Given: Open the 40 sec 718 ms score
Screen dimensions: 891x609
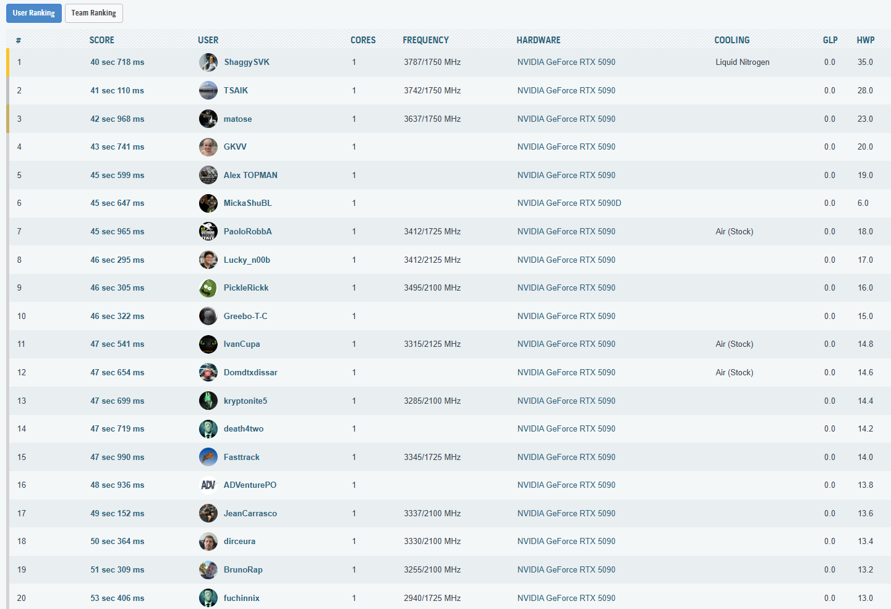Looking at the screenshot, I should pyautogui.click(x=117, y=62).
